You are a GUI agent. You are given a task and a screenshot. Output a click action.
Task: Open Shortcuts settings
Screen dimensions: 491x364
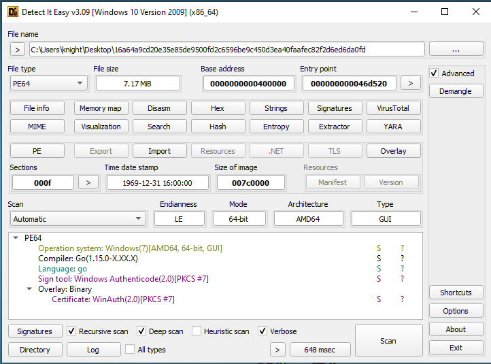point(456,293)
